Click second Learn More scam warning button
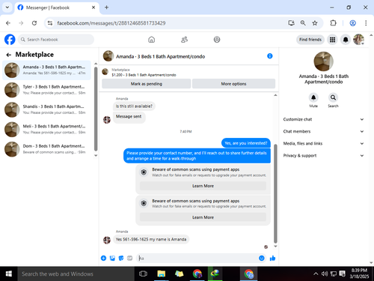374x281 pixels. [x=203, y=217]
